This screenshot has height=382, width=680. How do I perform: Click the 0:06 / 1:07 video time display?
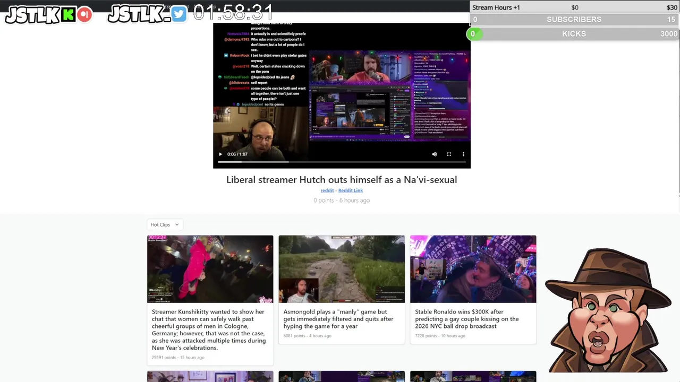tap(237, 154)
